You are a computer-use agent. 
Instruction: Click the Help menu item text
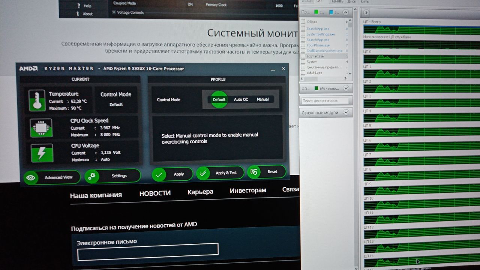pos(88,6)
